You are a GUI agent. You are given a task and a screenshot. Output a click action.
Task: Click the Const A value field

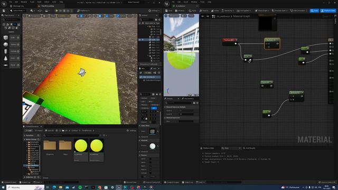click(186, 110)
